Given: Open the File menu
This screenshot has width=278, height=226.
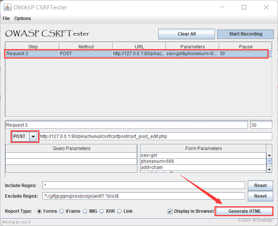Looking at the screenshot, I should (x=6, y=19).
